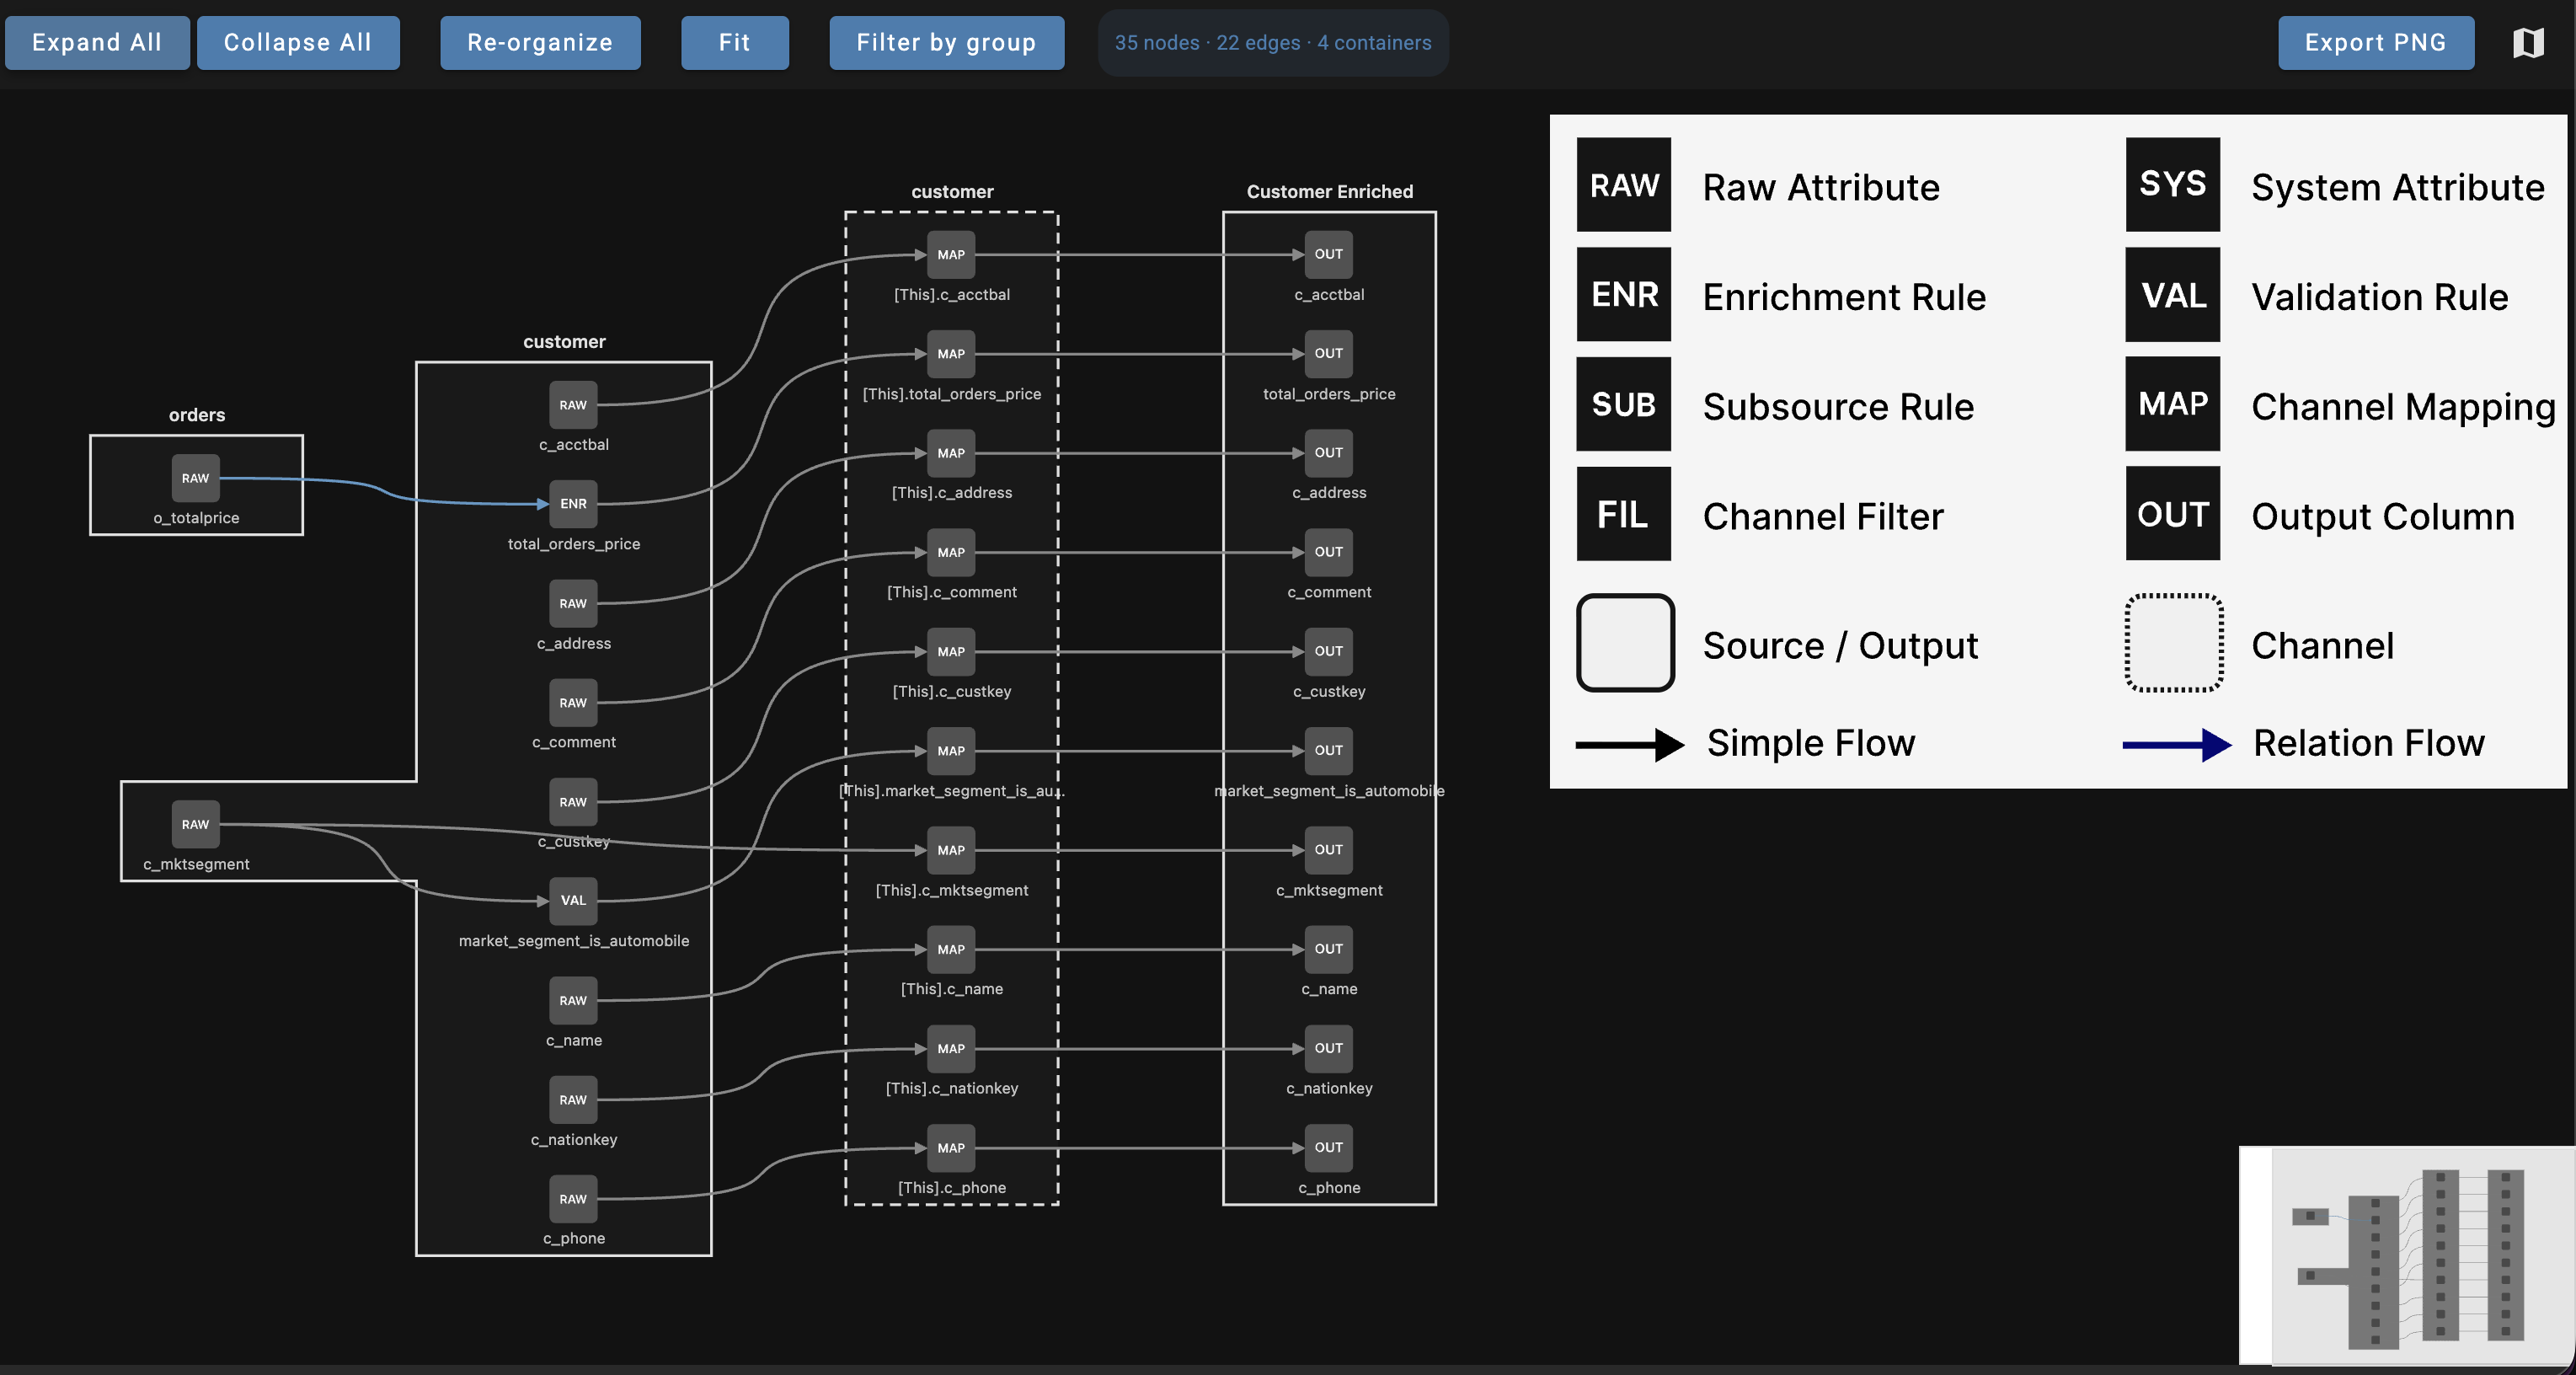This screenshot has width=2576, height=1375.
Task: Click the Collapse All button
Action: pyautogui.click(x=298, y=42)
